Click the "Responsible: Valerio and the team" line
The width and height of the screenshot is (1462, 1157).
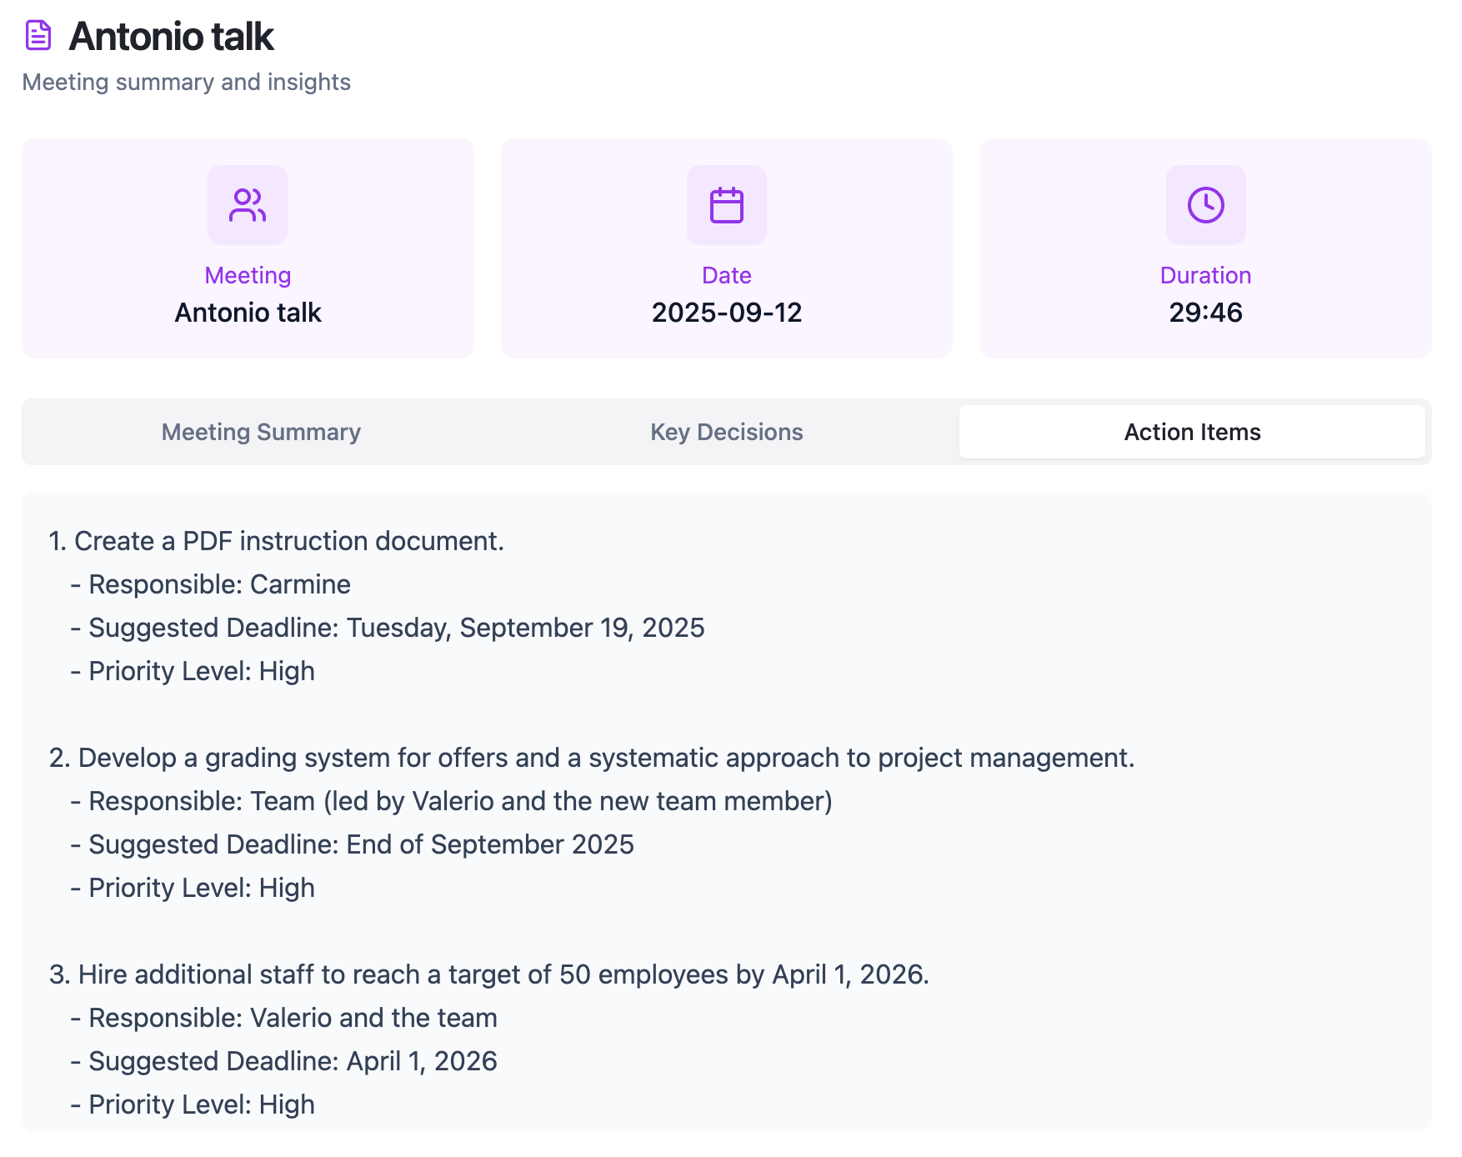293,1018
